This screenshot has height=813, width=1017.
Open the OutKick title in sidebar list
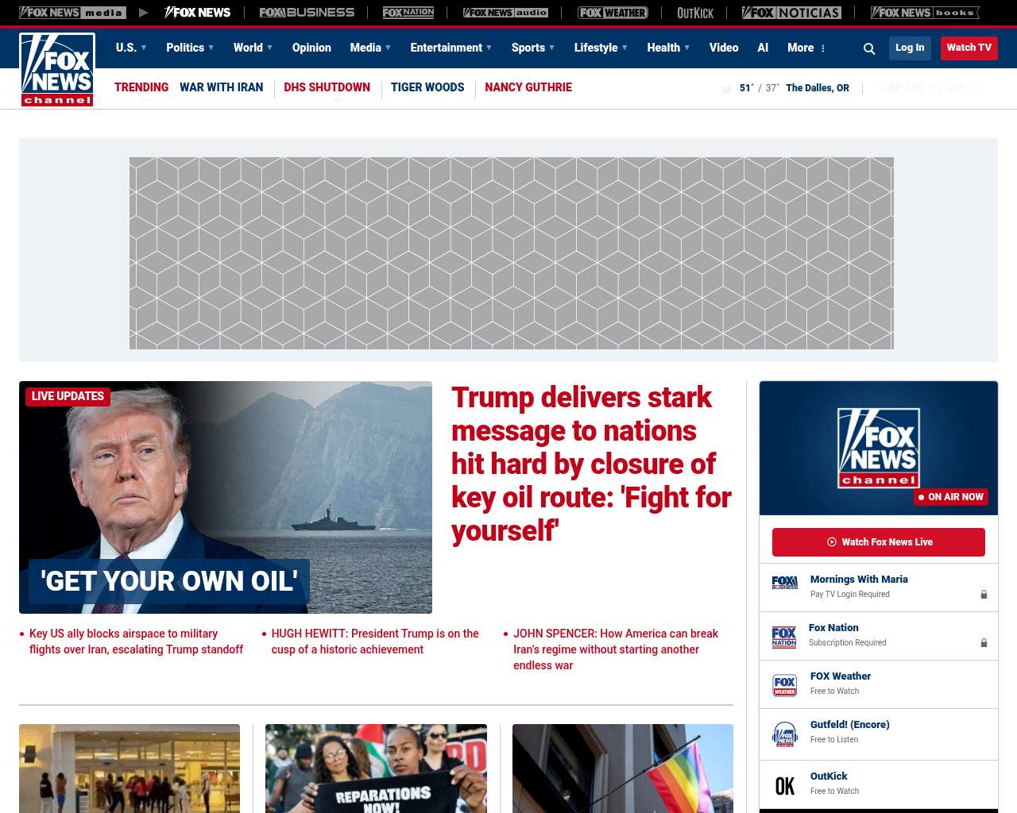829,776
